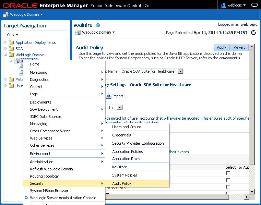Check the first Select For Audit checkbox

click(x=228, y=173)
